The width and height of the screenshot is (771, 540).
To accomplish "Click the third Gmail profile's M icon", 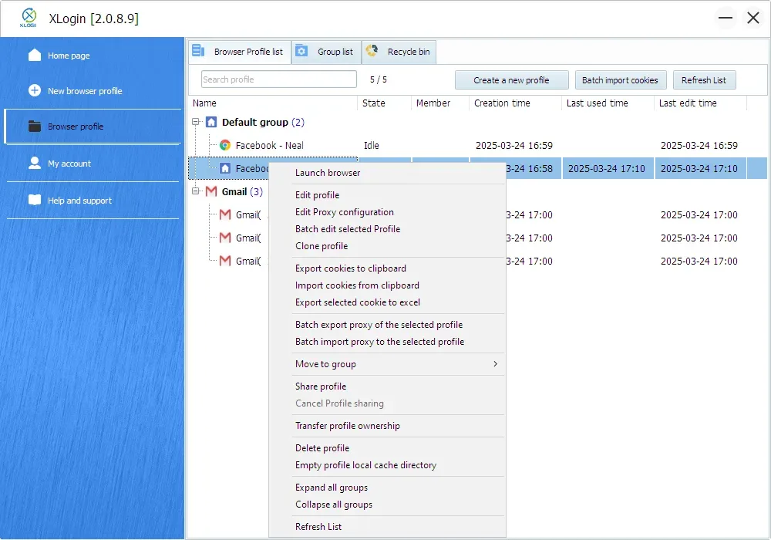I will tap(225, 261).
